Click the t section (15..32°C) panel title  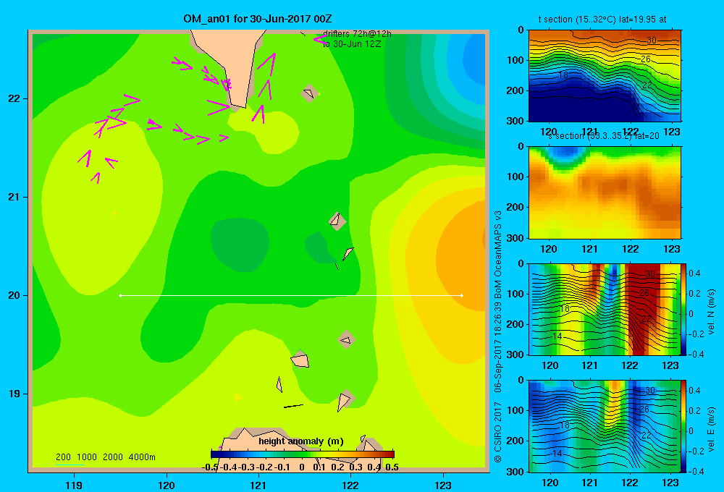coord(602,20)
